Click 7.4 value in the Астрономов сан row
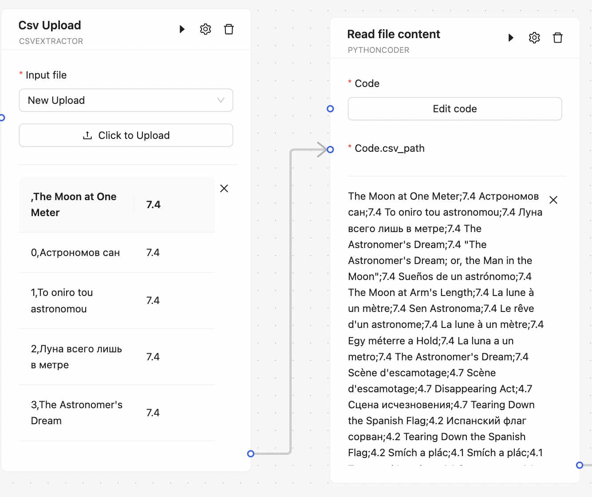The image size is (592, 497). click(153, 252)
